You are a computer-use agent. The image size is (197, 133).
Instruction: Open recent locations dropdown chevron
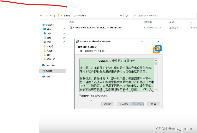tap(51, 16)
